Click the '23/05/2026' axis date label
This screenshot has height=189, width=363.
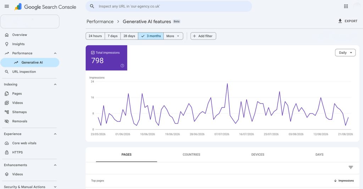[x=98, y=134]
